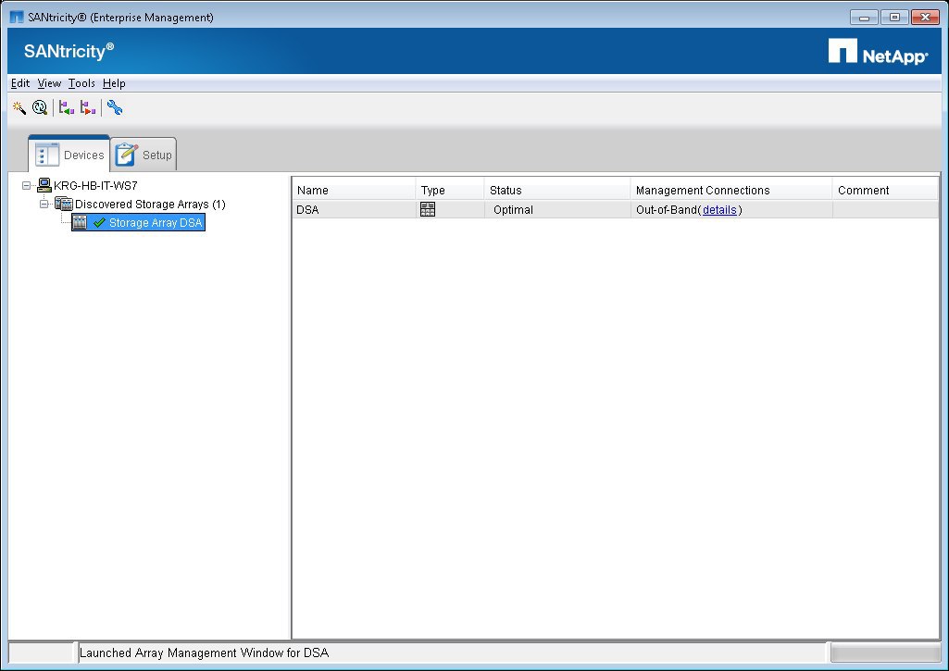The height and width of the screenshot is (671, 949).
Task: Click the 'Launched Array Management Window' status message
Action: [204, 652]
